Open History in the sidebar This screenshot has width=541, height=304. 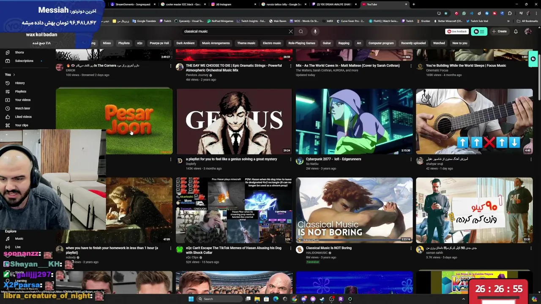20,83
